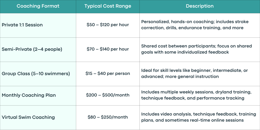Click the $15 – $40 per person cell
This screenshot has width=260, height=130.
click(x=108, y=74)
